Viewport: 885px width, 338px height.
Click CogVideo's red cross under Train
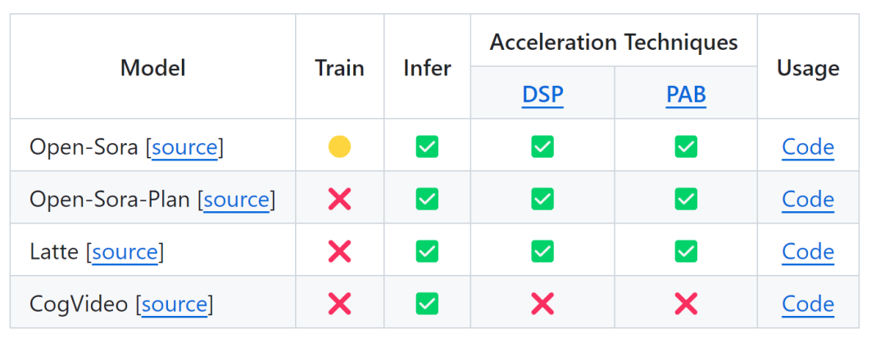[x=339, y=304]
